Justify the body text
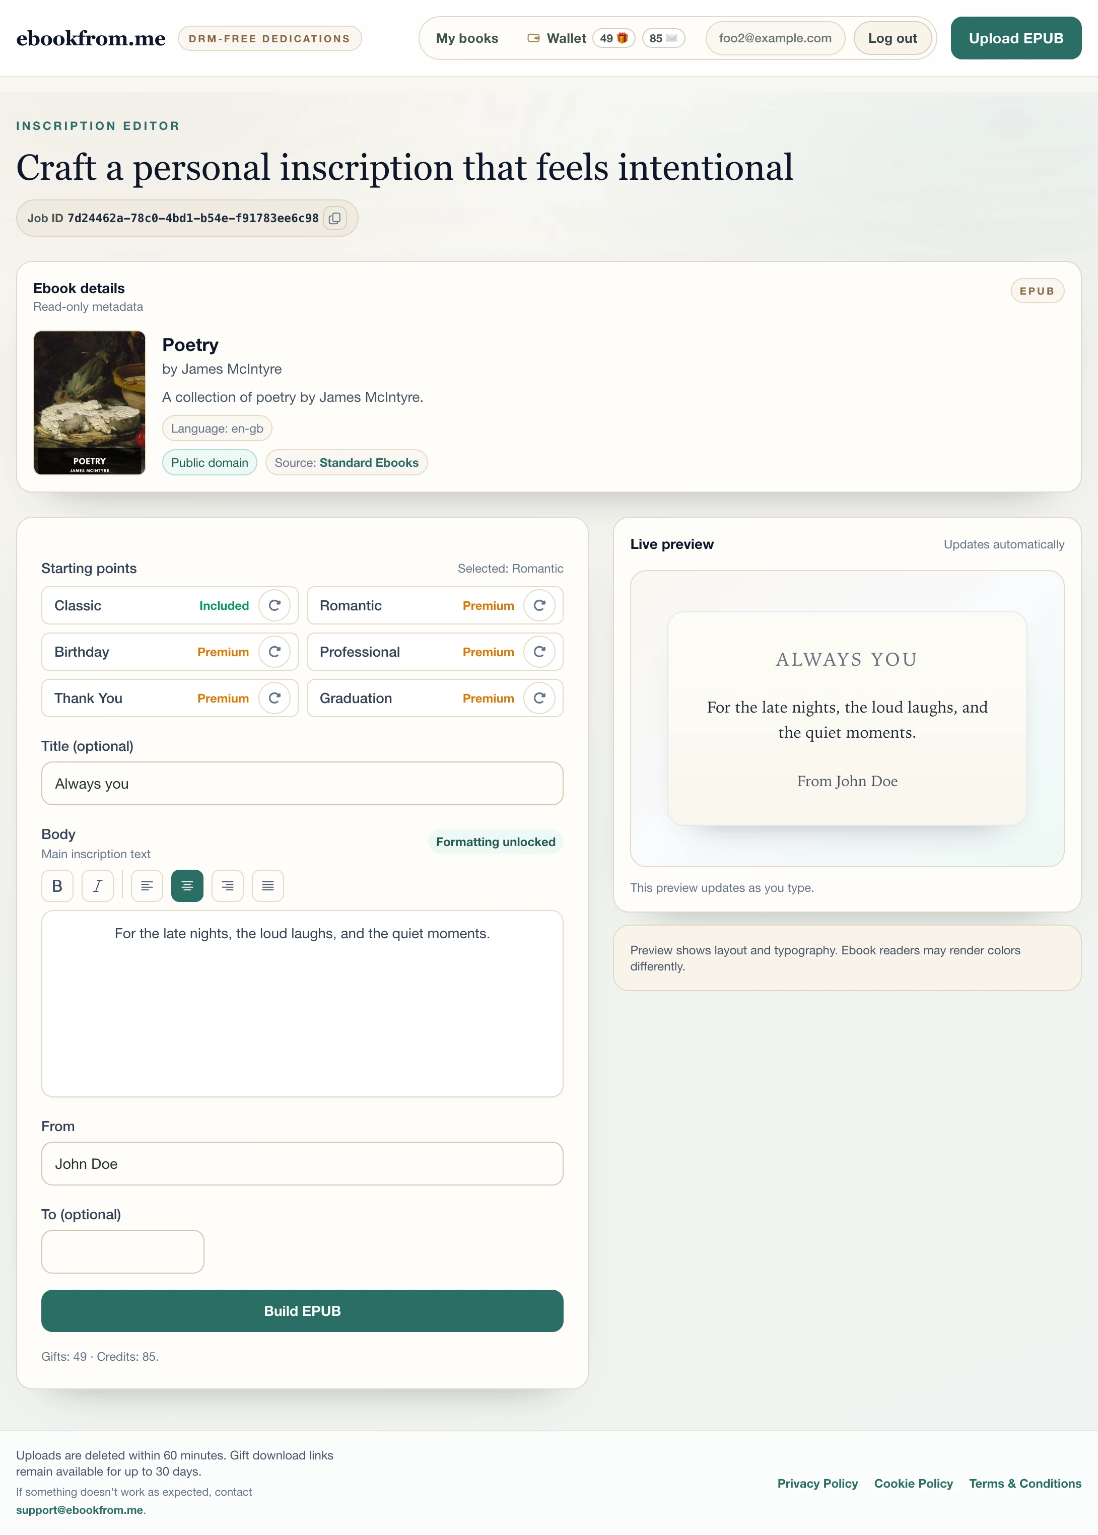The image size is (1098, 1535). click(268, 885)
